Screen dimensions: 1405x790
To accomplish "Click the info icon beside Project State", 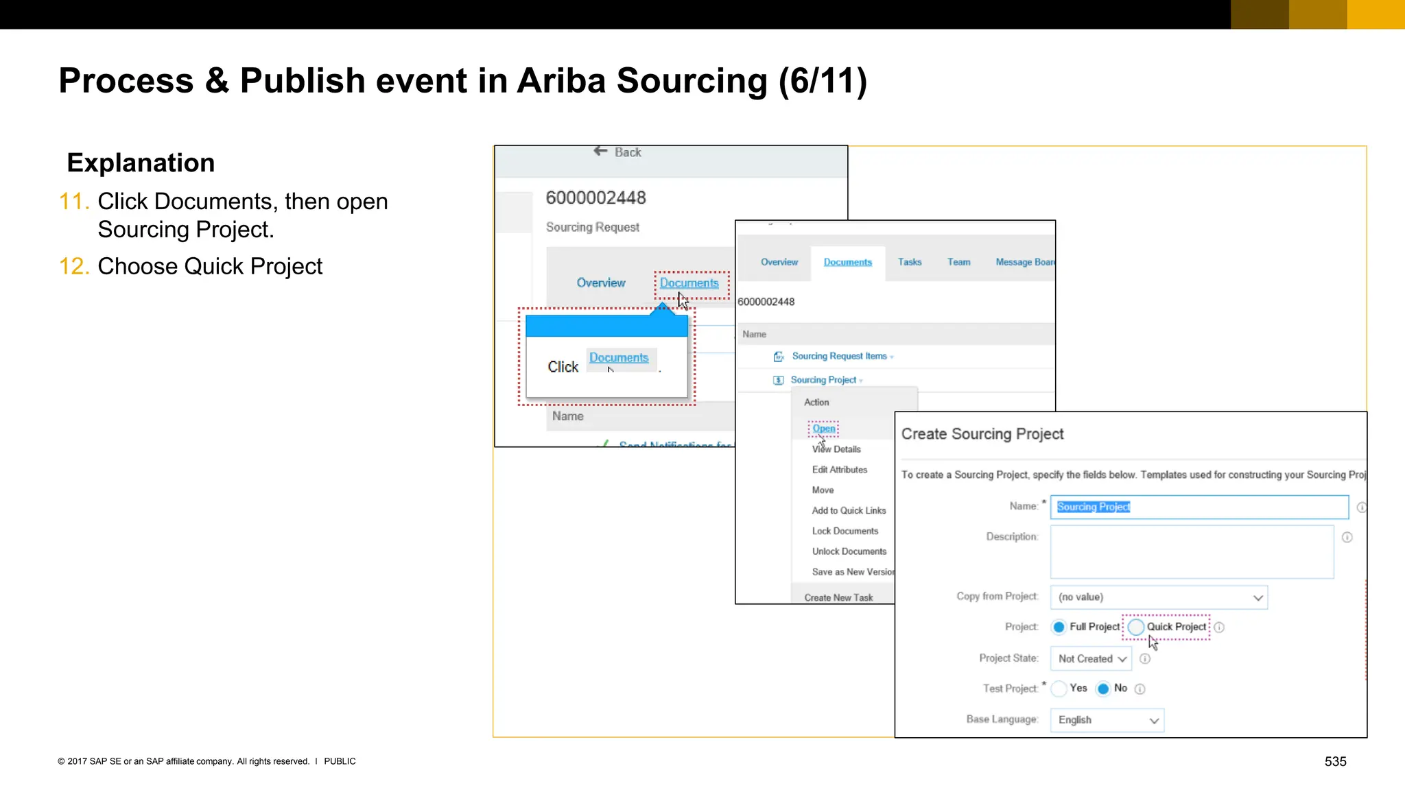I will [x=1144, y=658].
